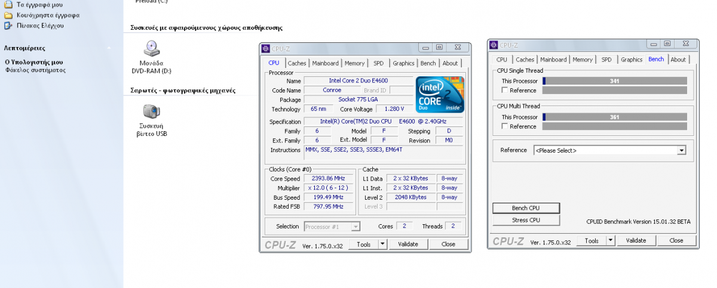The image size is (717, 288).
Task: Select CPU tab in Bench window
Action: click(502, 60)
